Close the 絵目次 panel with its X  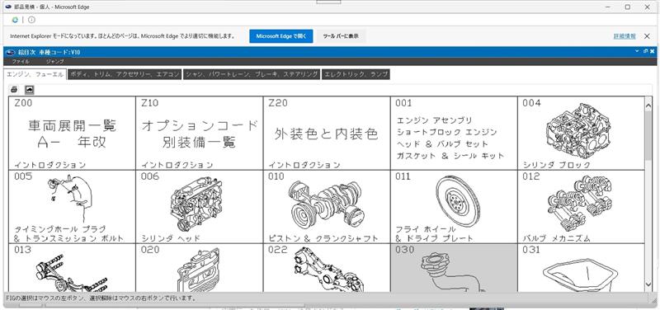[653, 51]
